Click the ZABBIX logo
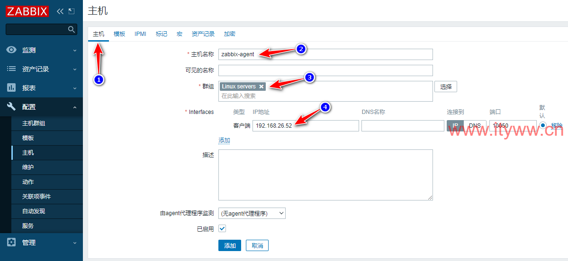Viewport: 568px width, 261px height. tap(27, 11)
